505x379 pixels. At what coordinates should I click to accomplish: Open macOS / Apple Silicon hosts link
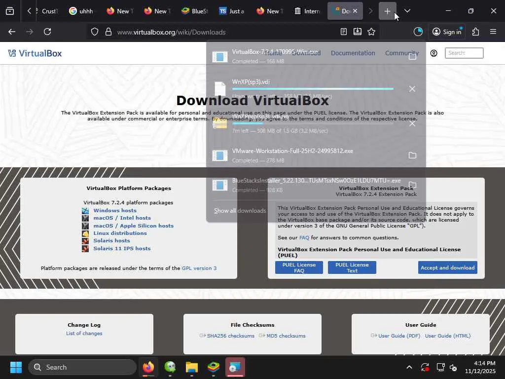click(133, 226)
